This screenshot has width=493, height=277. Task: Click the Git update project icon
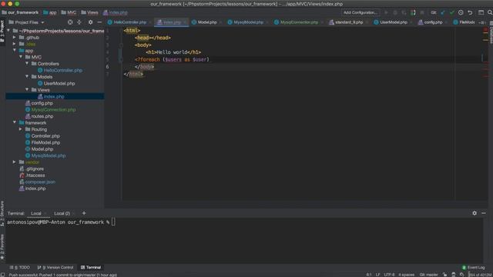coord(443,12)
